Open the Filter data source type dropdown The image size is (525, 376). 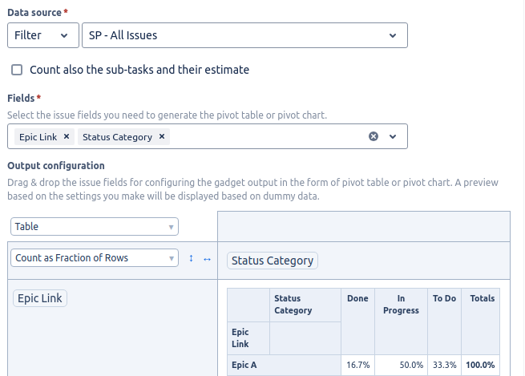click(42, 35)
